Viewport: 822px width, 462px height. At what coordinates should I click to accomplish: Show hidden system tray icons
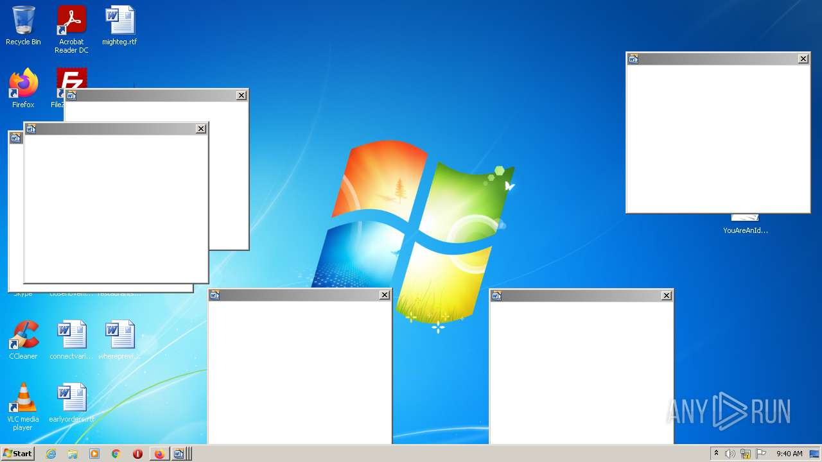pos(716,454)
